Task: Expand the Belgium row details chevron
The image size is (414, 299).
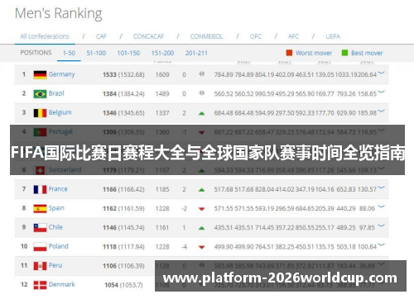Action: tap(382, 112)
